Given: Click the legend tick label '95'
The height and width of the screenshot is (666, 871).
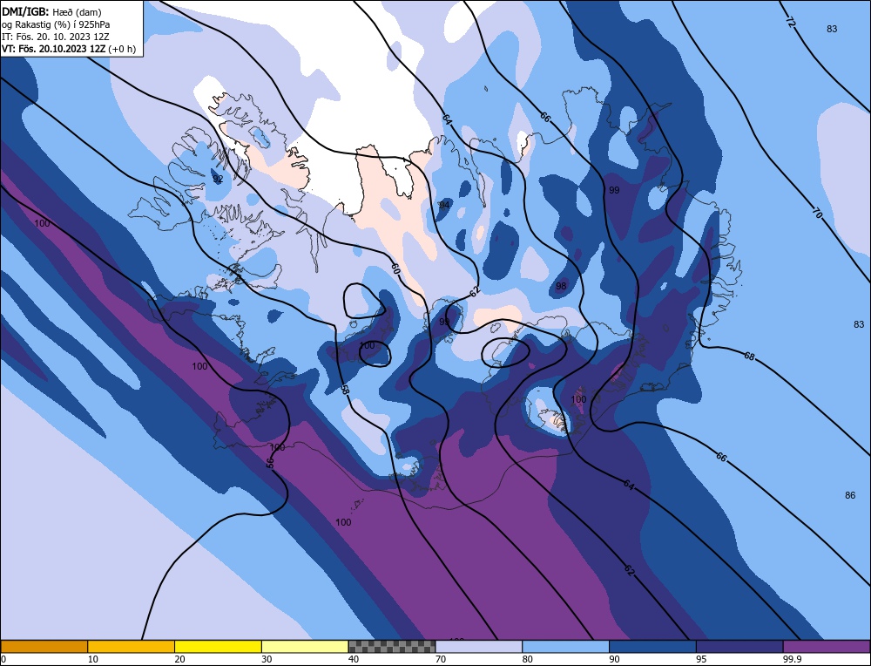Looking at the screenshot, I should pos(701,659).
